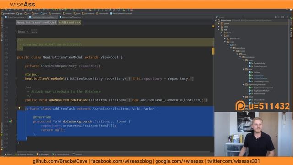Click app in the navigation bar

[x=19, y=13]
